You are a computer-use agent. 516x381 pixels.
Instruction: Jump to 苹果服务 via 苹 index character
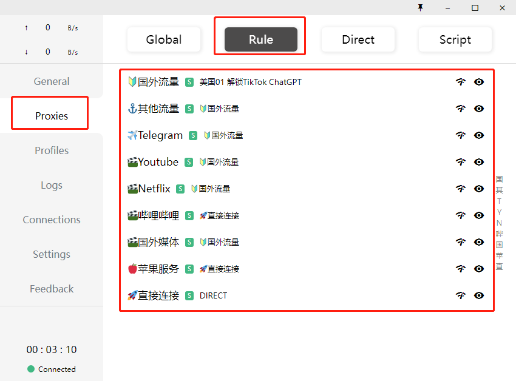tap(499, 255)
